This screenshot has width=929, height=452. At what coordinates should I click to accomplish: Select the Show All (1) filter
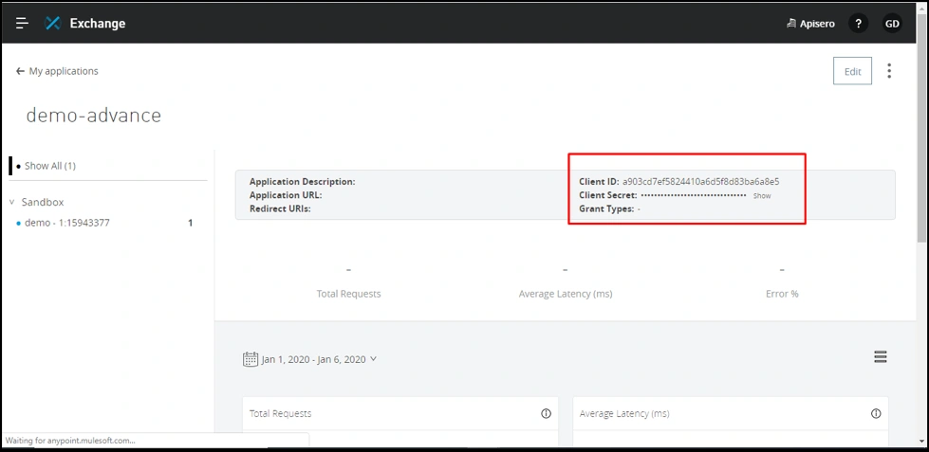pyautogui.click(x=49, y=166)
